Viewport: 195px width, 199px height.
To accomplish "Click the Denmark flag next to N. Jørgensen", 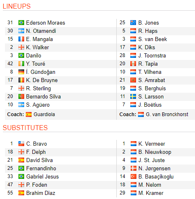I will click(133, 168).
